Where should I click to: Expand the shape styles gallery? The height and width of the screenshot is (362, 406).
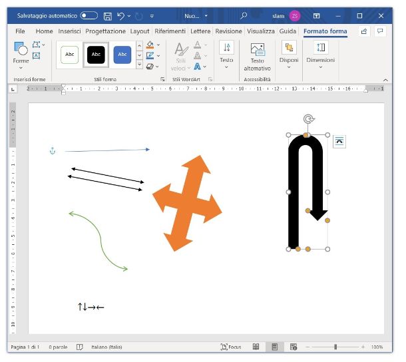pyautogui.click(x=139, y=65)
